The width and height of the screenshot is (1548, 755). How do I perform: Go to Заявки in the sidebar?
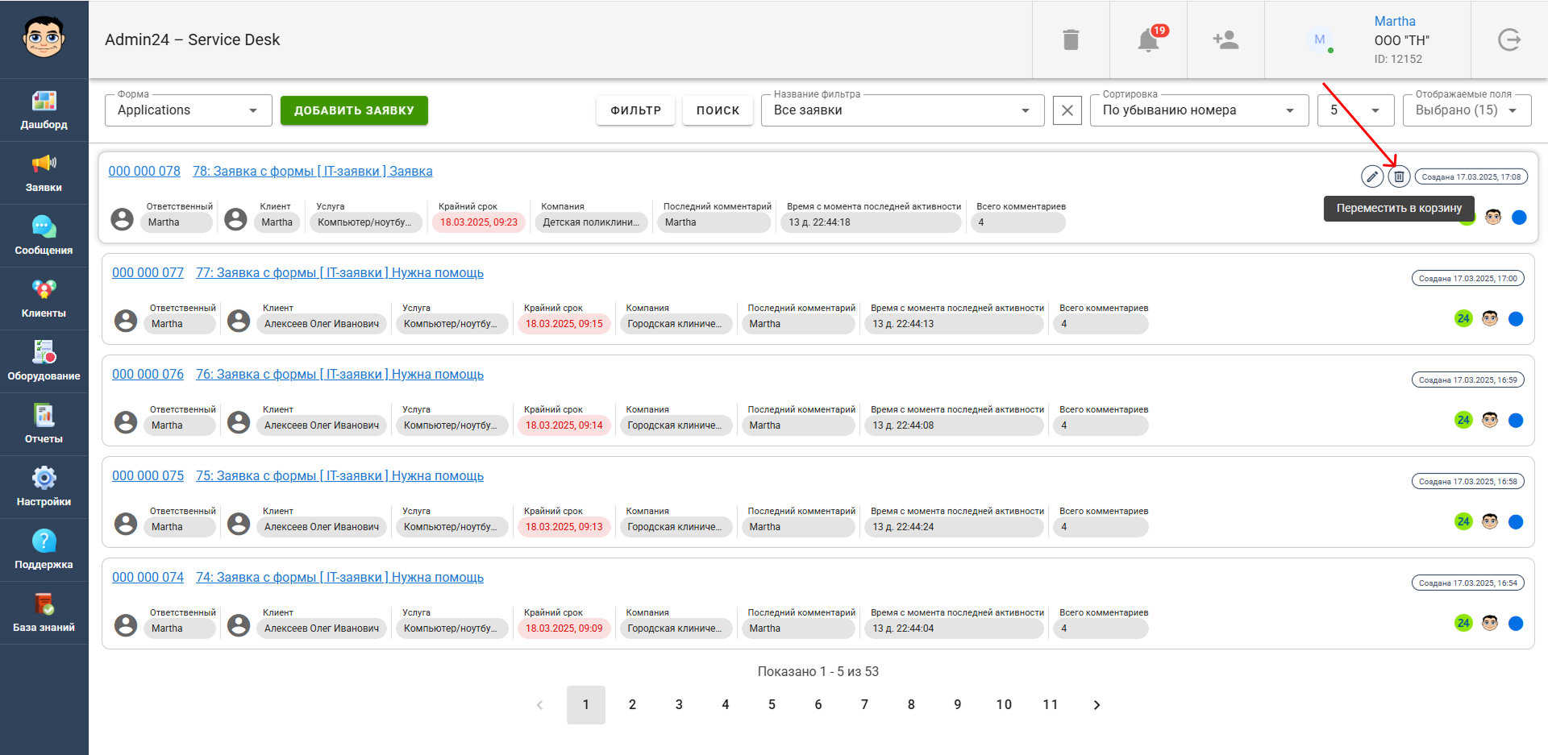pos(44,172)
